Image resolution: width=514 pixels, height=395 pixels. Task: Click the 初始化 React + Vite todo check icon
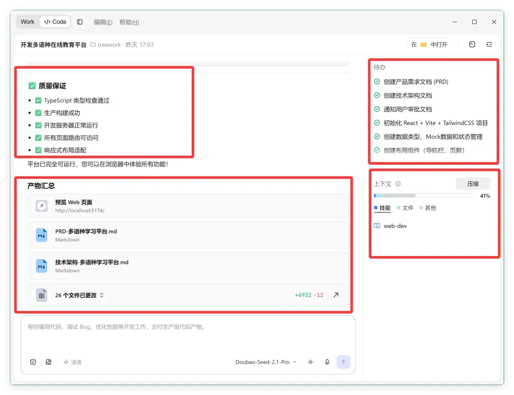tap(377, 123)
